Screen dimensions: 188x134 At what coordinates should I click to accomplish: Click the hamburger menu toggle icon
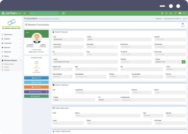25,13
